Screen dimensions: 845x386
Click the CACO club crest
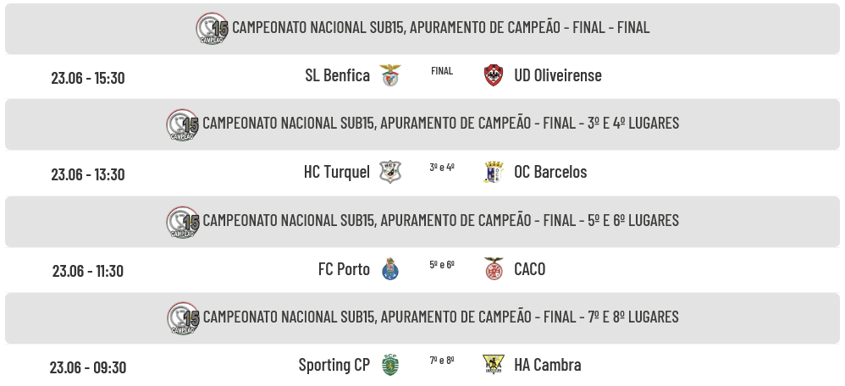pyautogui.click(x=494, y=268)
